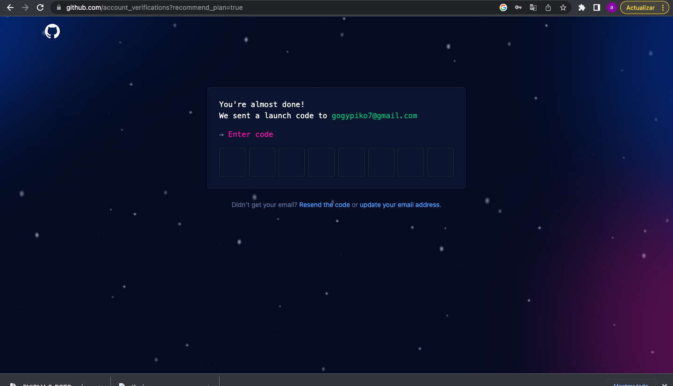Open the Chrome three-dot menu
The width and height of the screenshot is (673, 386).
[x=663, y=7]
